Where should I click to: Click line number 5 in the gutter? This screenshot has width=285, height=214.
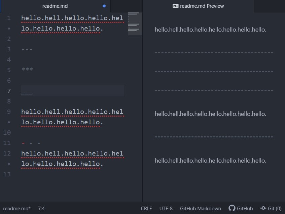[9, 70]
